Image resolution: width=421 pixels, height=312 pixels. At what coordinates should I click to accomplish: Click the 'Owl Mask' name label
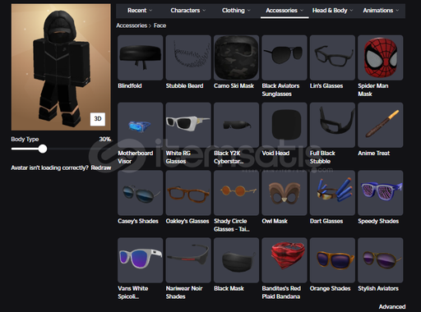click(275, 221)
